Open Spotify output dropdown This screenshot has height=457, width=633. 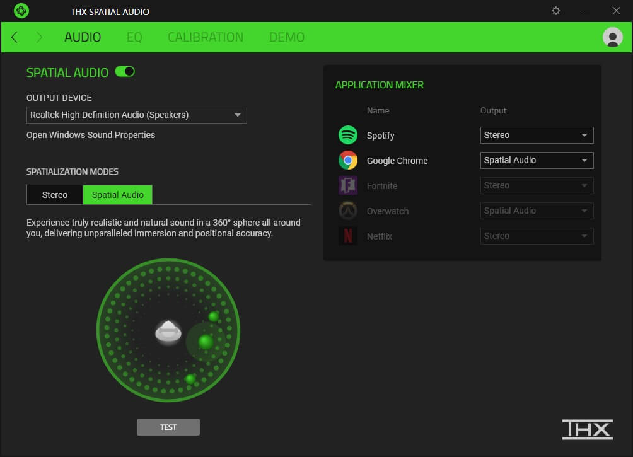click(x=537, y=135)
